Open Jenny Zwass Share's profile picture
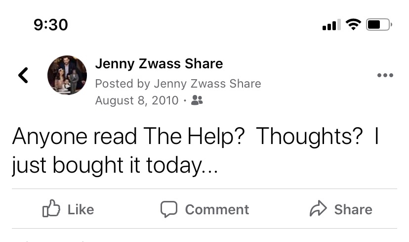409x242 pixels. 67,75
